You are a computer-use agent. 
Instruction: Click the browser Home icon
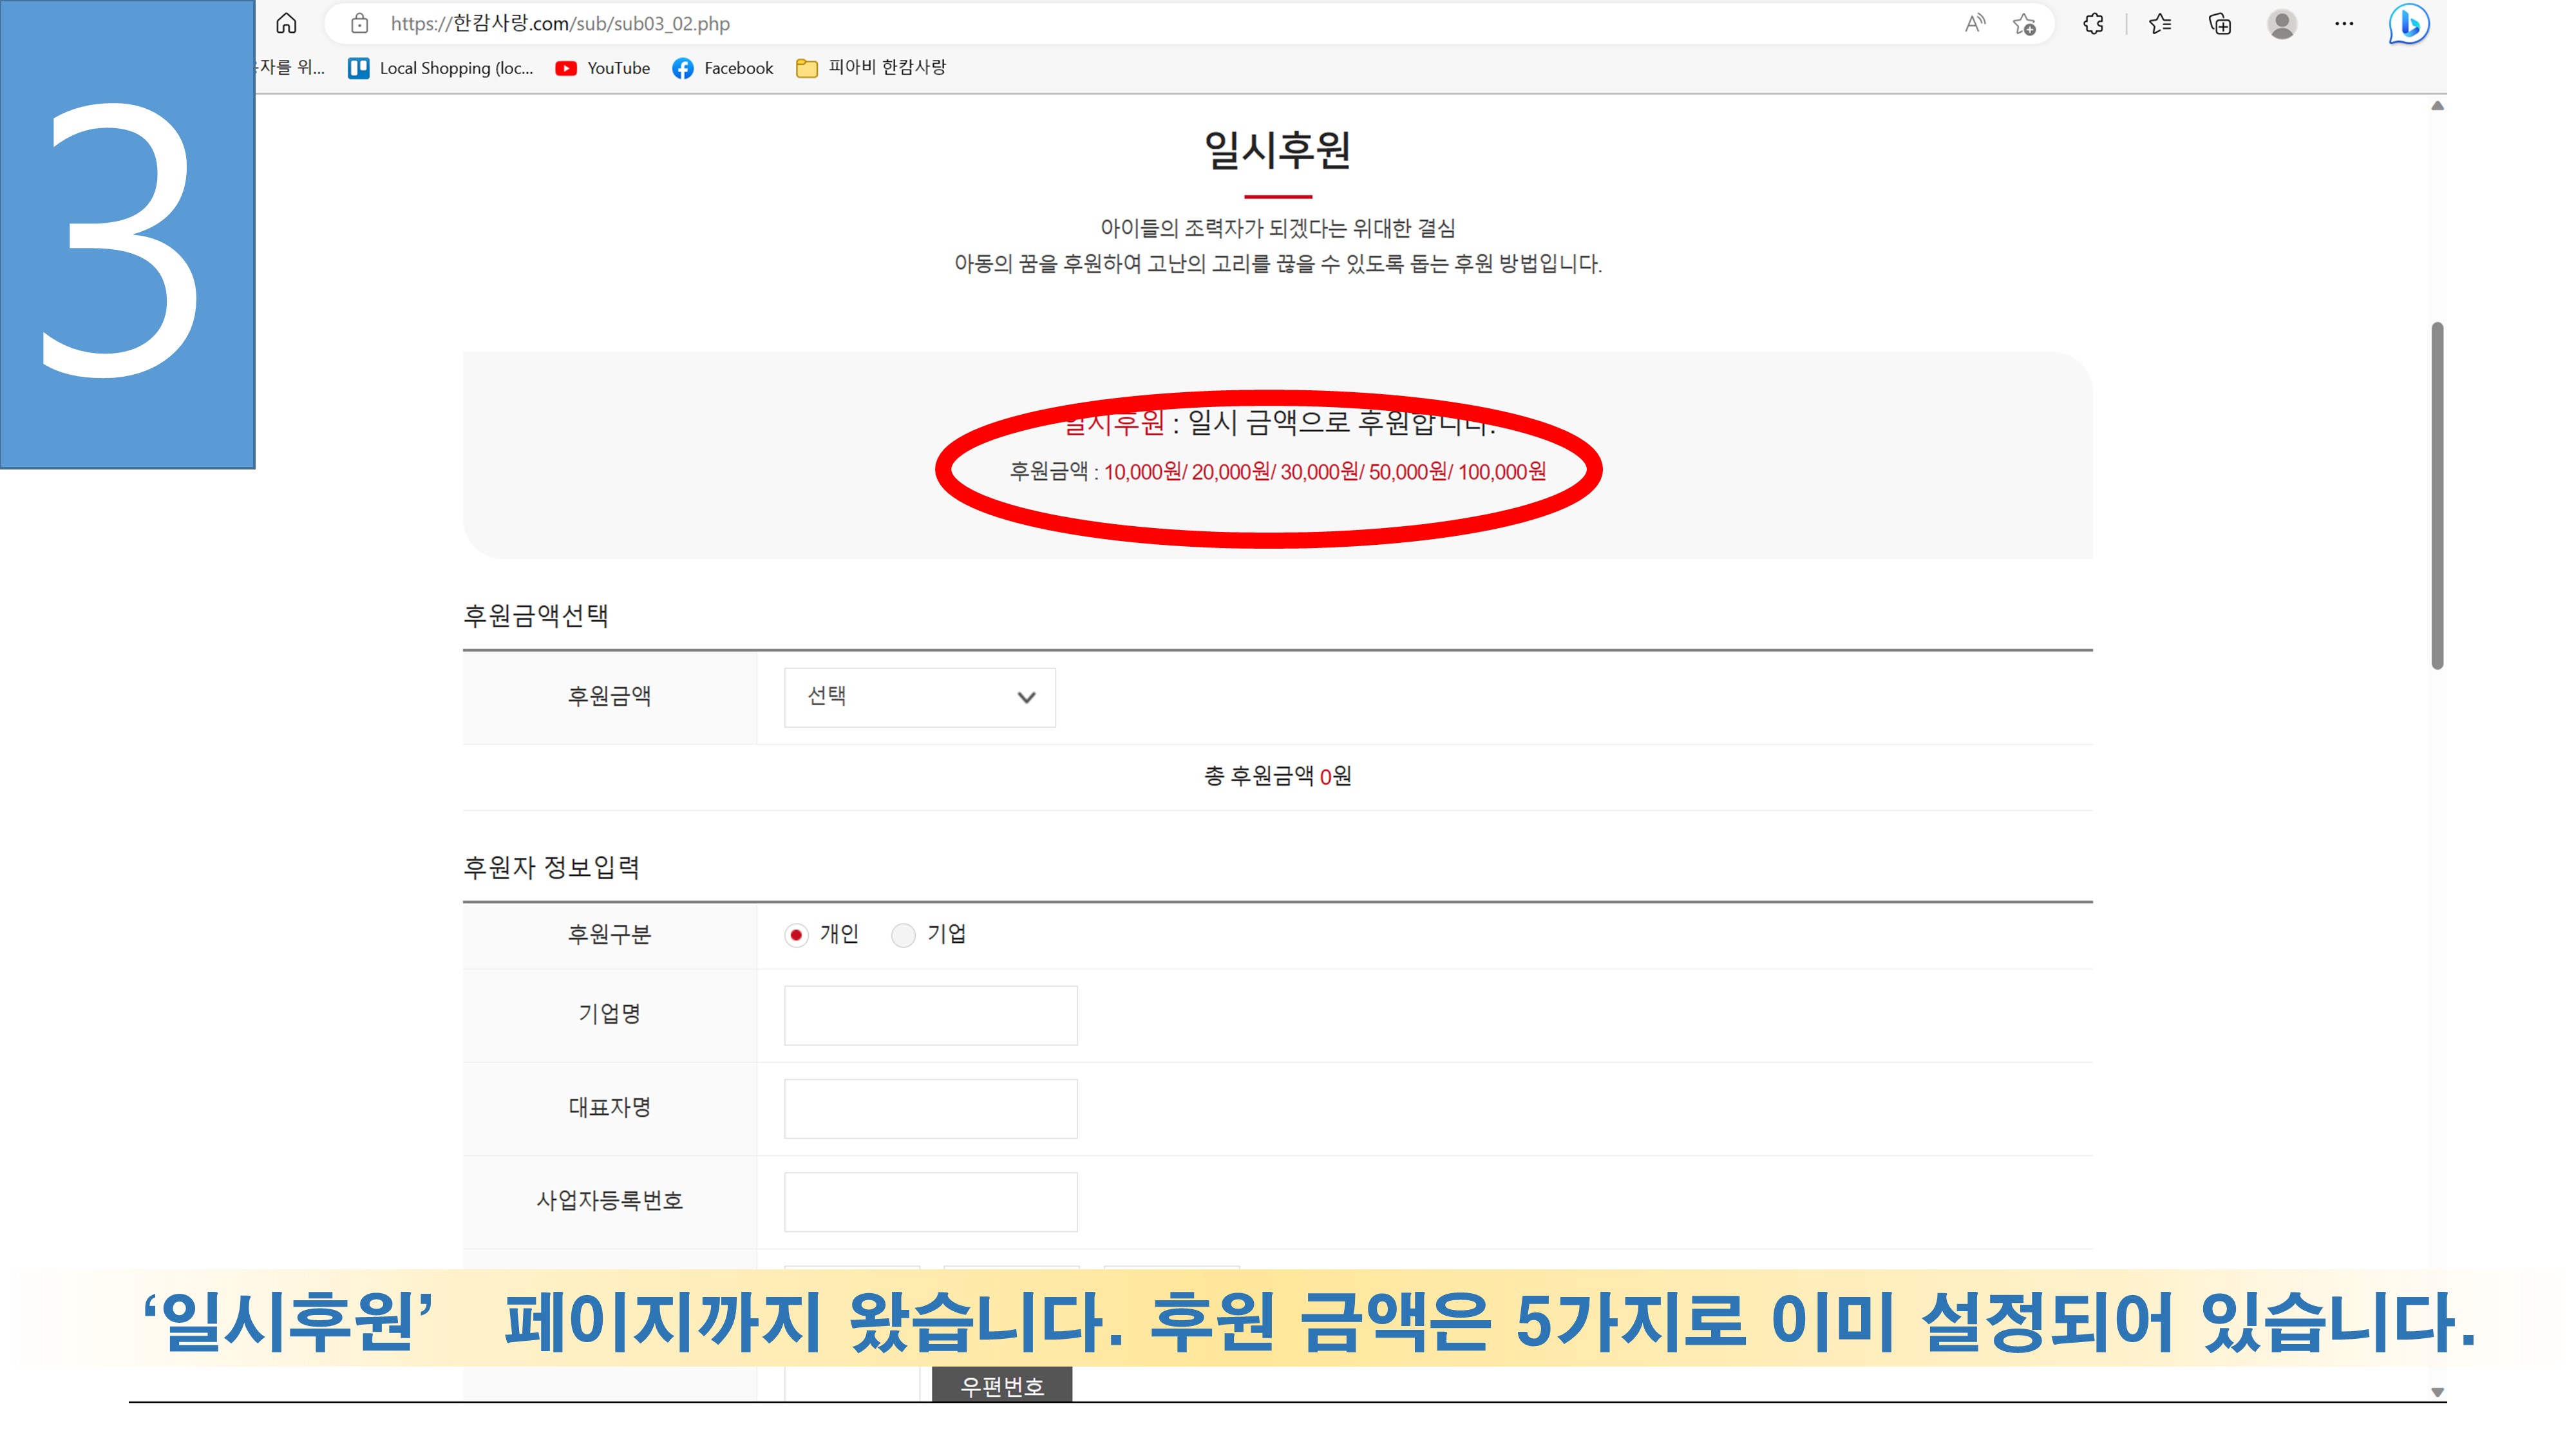(286, 23)
